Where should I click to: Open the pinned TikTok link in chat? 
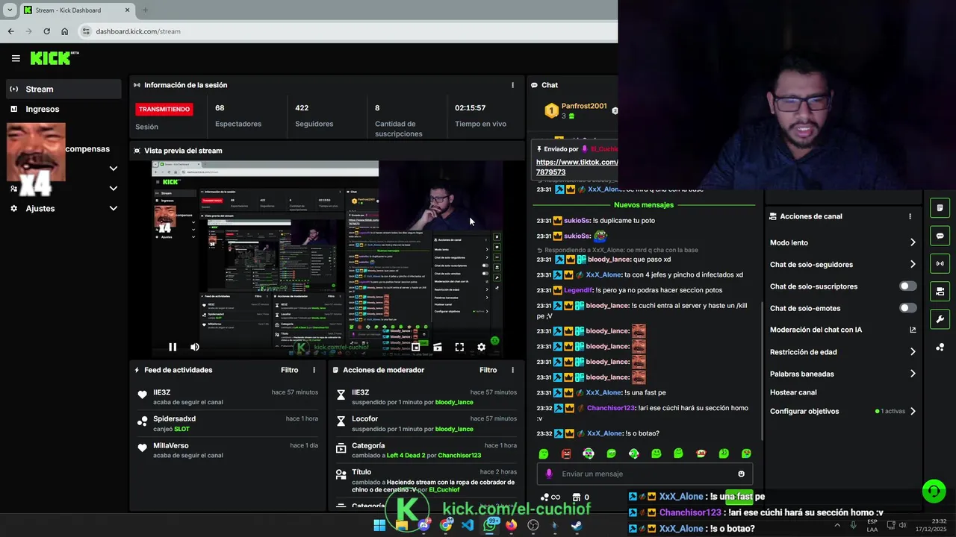(x=577, y=167)
